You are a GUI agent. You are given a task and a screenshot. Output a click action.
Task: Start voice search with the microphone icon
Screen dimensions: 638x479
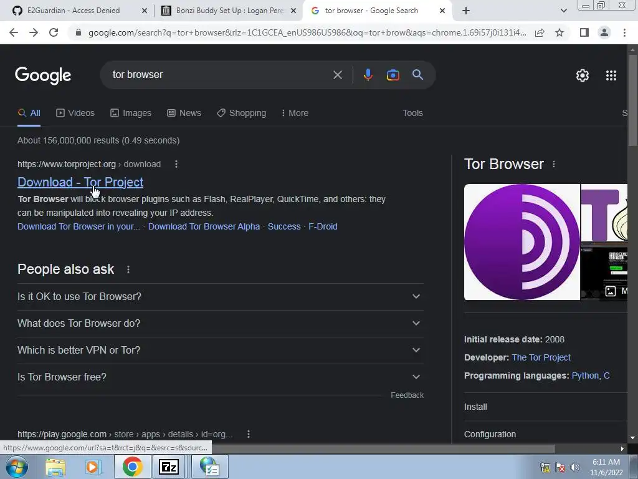368,75
